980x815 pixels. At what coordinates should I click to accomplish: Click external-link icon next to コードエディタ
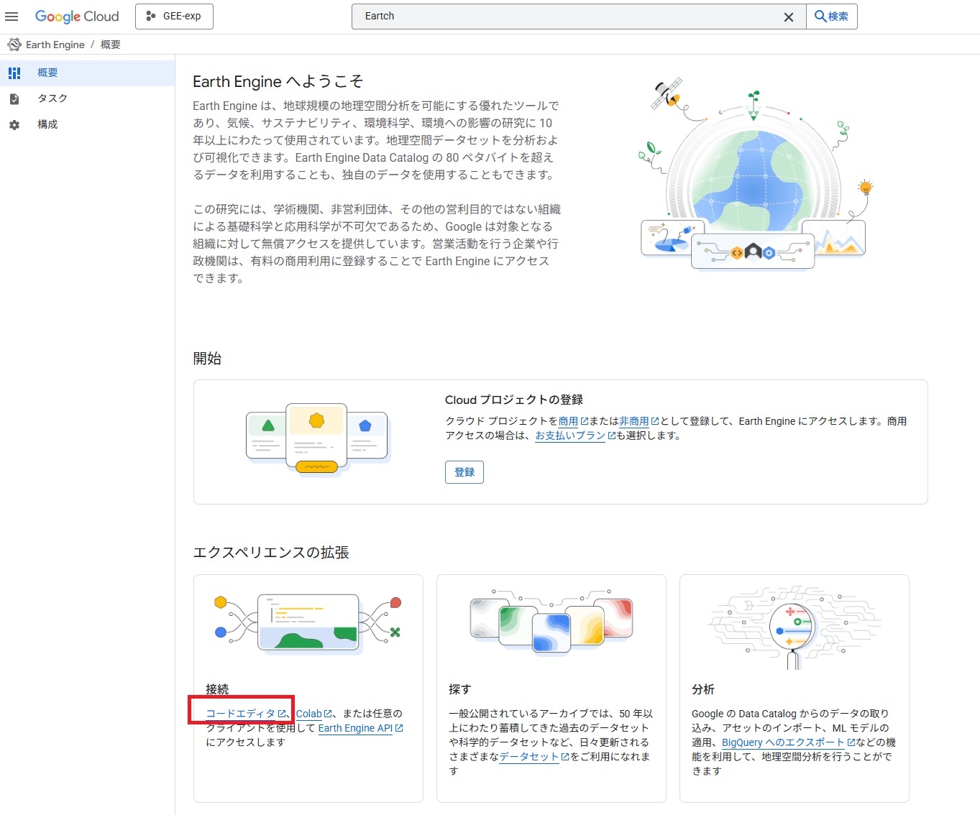282,714
